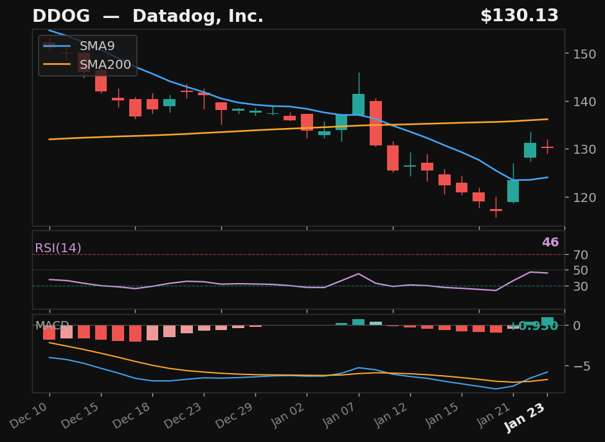Click the MACD +0.930 value readout
605x442 pixels.
tap(534, 326)
